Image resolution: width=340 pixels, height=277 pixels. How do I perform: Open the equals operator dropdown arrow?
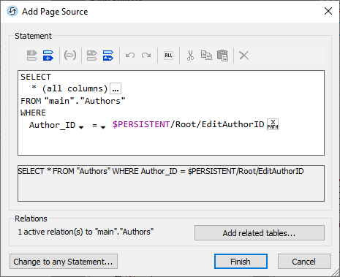tap(103, 127)
